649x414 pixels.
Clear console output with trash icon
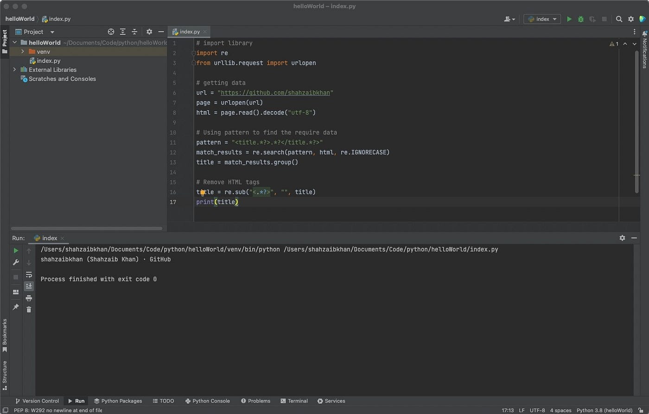coord(29,310)
